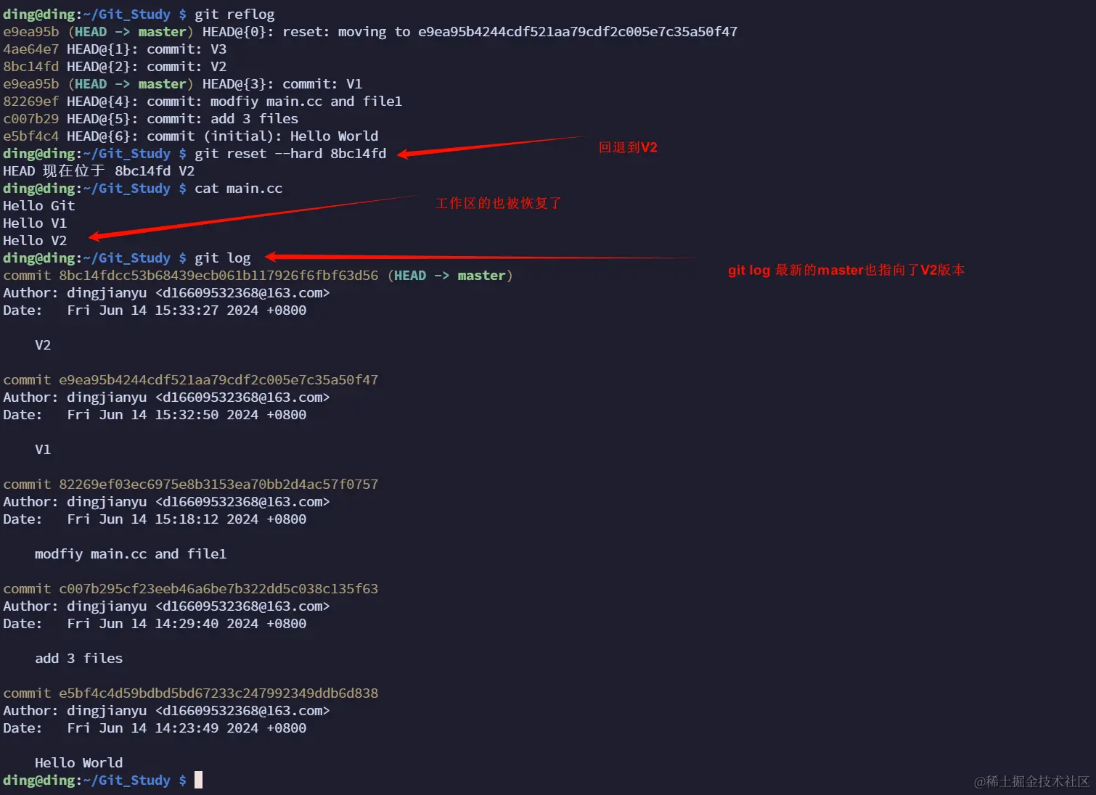Click full commit hash starting with e9ea95b4244c in log

[218, 380]
